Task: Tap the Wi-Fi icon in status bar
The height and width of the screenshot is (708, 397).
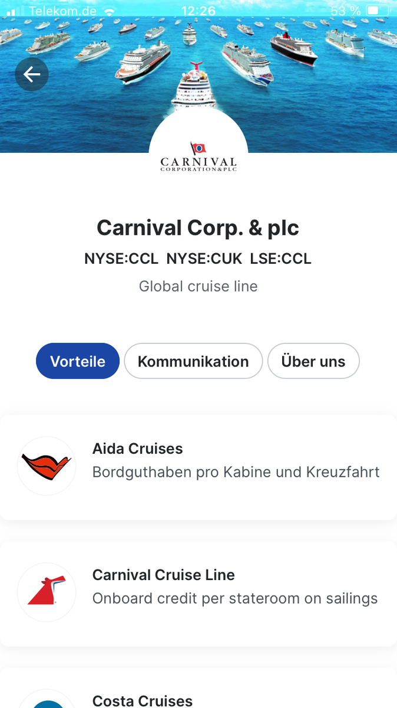Action: [x=109, y=11]
